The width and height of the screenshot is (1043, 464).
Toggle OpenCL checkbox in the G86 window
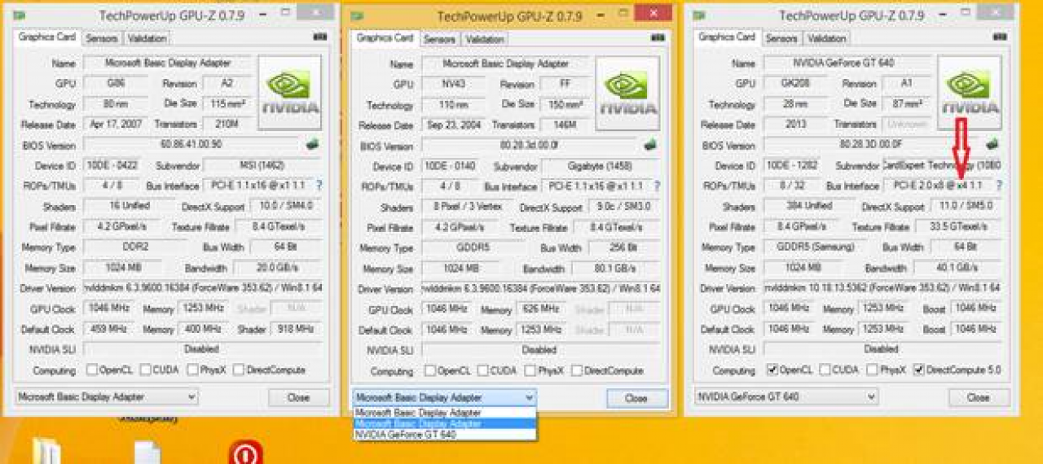pos(92,370)
